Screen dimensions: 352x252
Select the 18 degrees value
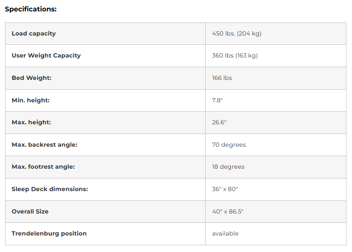[228, 167]
